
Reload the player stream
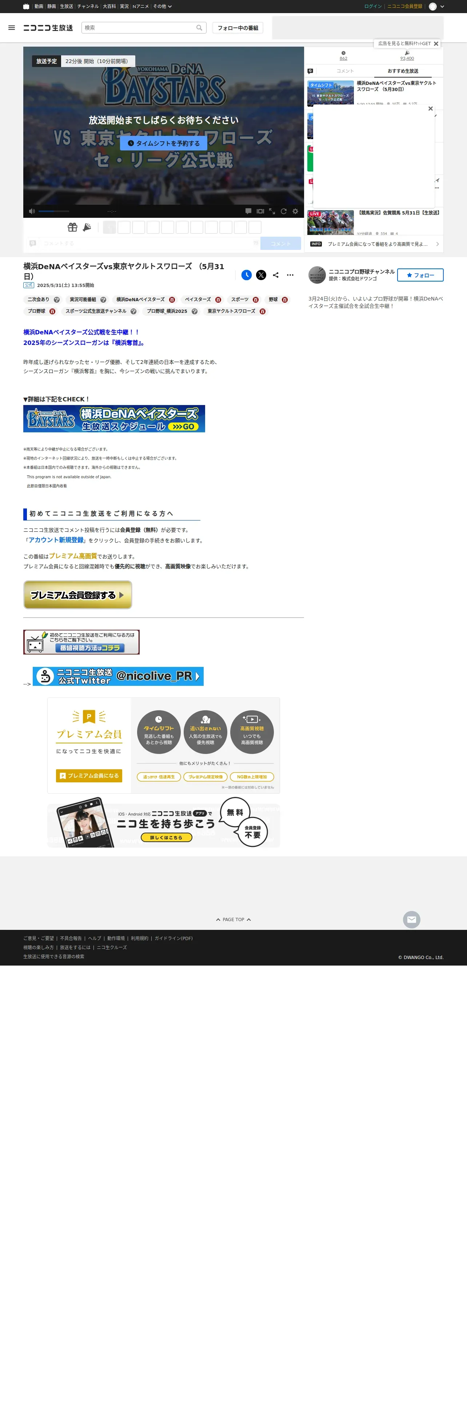(283, 211)
